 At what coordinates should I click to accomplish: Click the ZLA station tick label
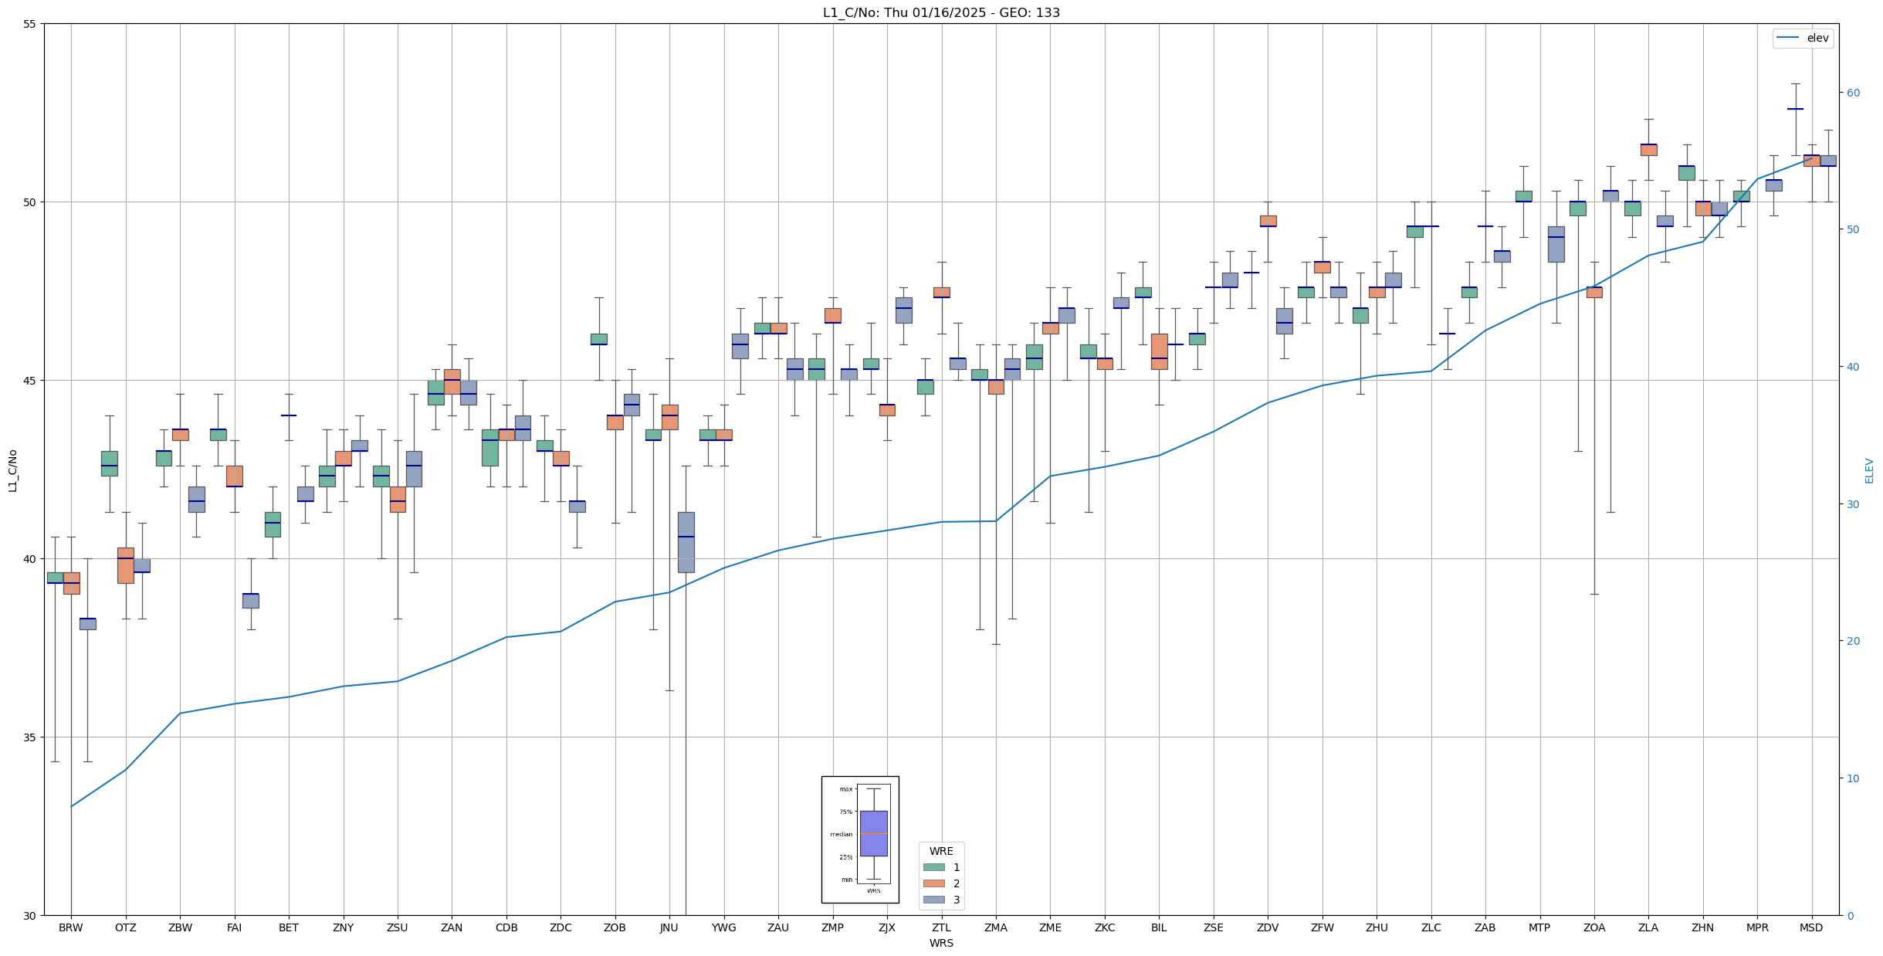coord(1648,927)
